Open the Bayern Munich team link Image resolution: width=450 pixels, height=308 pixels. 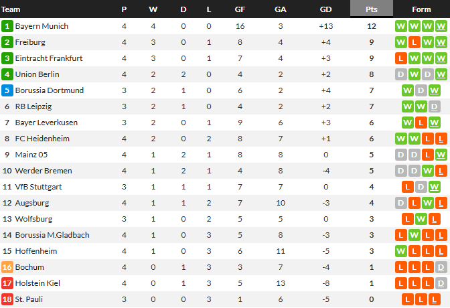pyautogui.click(x=42, y=26)
